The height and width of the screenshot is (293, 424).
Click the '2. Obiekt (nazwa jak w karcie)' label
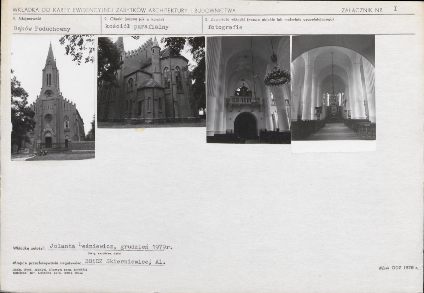pyautogui.click(x=134, y=19)
